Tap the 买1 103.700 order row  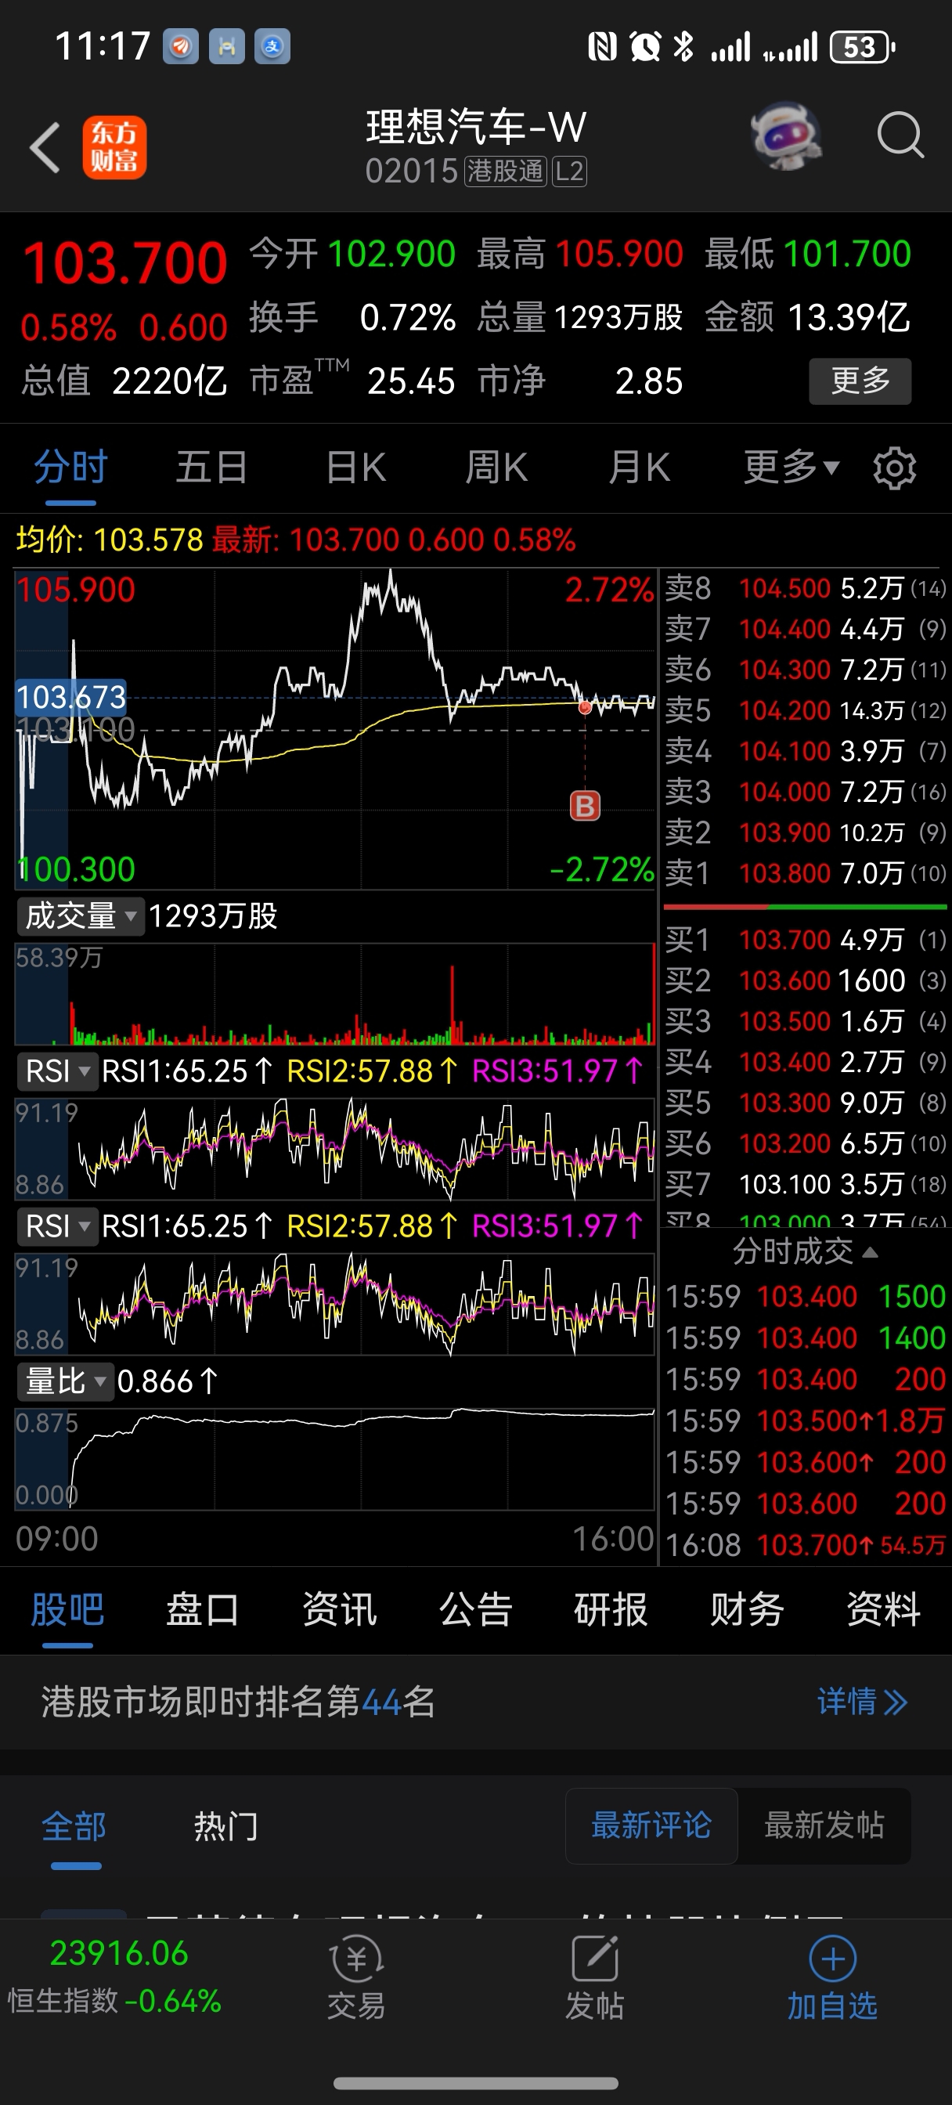(805, 939)
